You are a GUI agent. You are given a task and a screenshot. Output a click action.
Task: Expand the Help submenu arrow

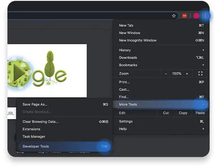(x=203, y=129)
